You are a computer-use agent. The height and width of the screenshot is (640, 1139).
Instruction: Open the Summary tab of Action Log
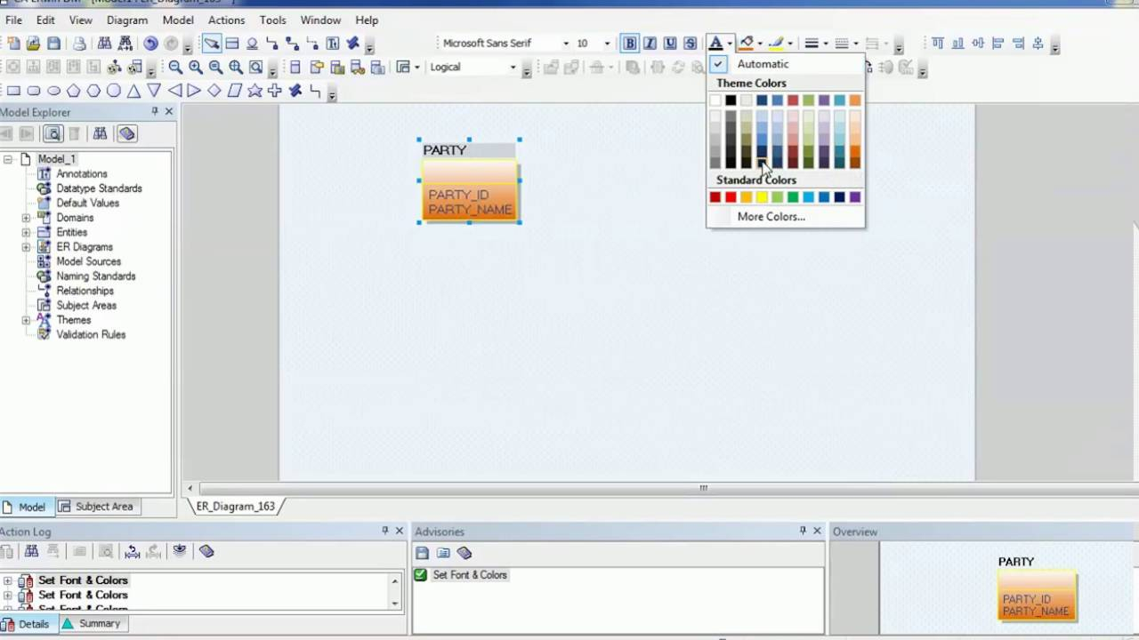click(x=99, y=623)
